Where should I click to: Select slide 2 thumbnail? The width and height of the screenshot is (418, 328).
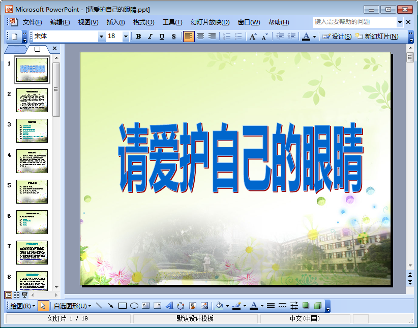pos(32,100)
